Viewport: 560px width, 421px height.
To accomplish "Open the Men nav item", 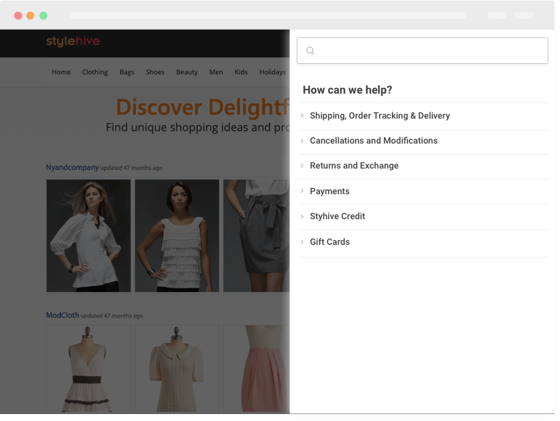I will point(216,72).
